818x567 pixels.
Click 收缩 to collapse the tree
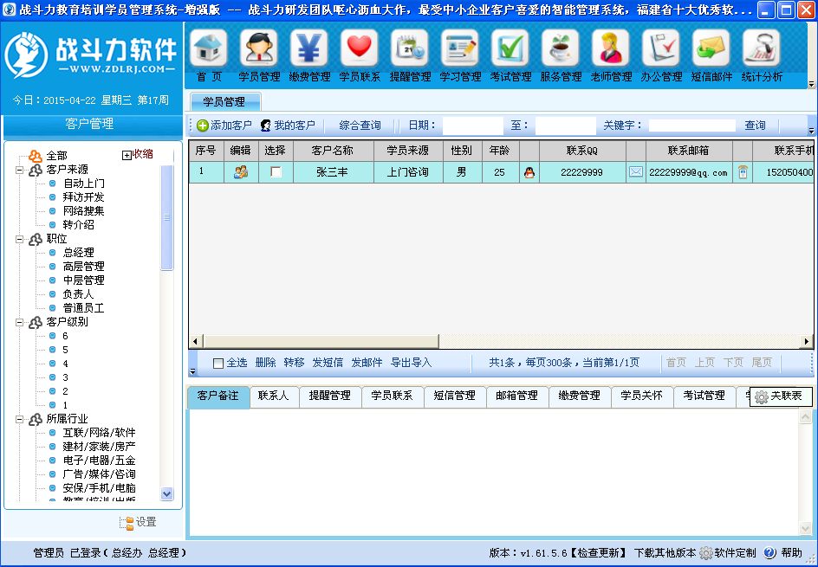138,154
